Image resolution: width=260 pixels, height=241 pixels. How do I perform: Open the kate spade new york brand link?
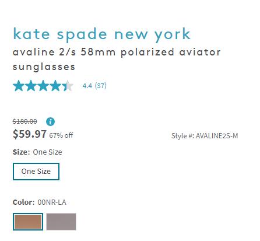[101, 34]
